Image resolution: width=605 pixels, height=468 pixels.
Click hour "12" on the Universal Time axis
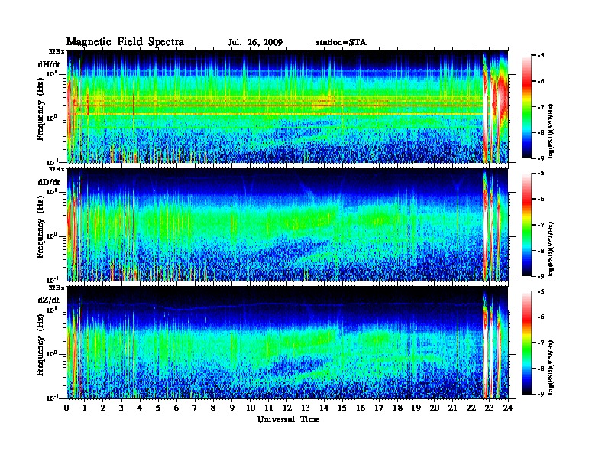(287, 408)
